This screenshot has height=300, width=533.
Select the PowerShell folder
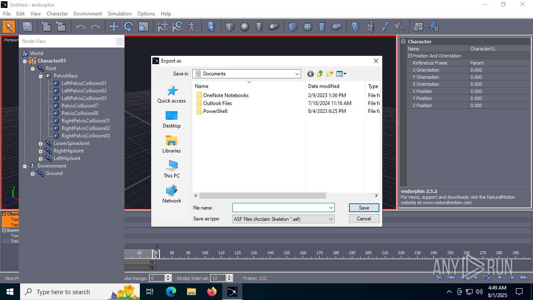coord(212,111)
